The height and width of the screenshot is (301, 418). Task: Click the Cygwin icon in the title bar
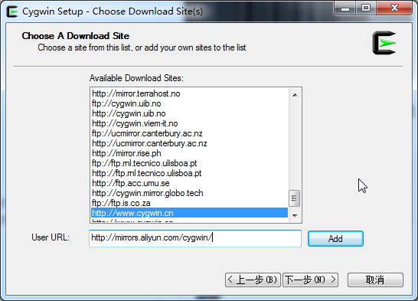coord(12,11)
